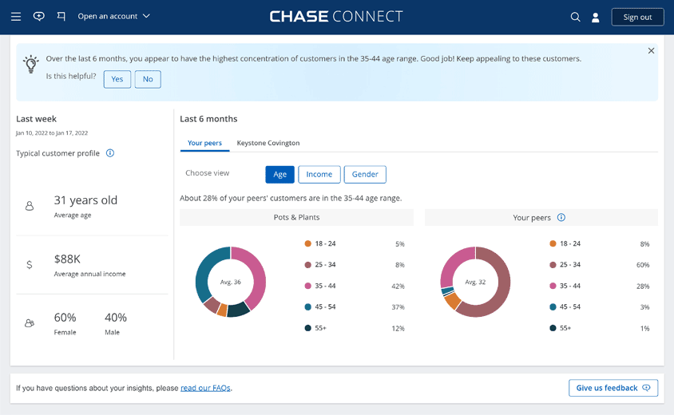Open the user profile icon

[x=595, y=18]
